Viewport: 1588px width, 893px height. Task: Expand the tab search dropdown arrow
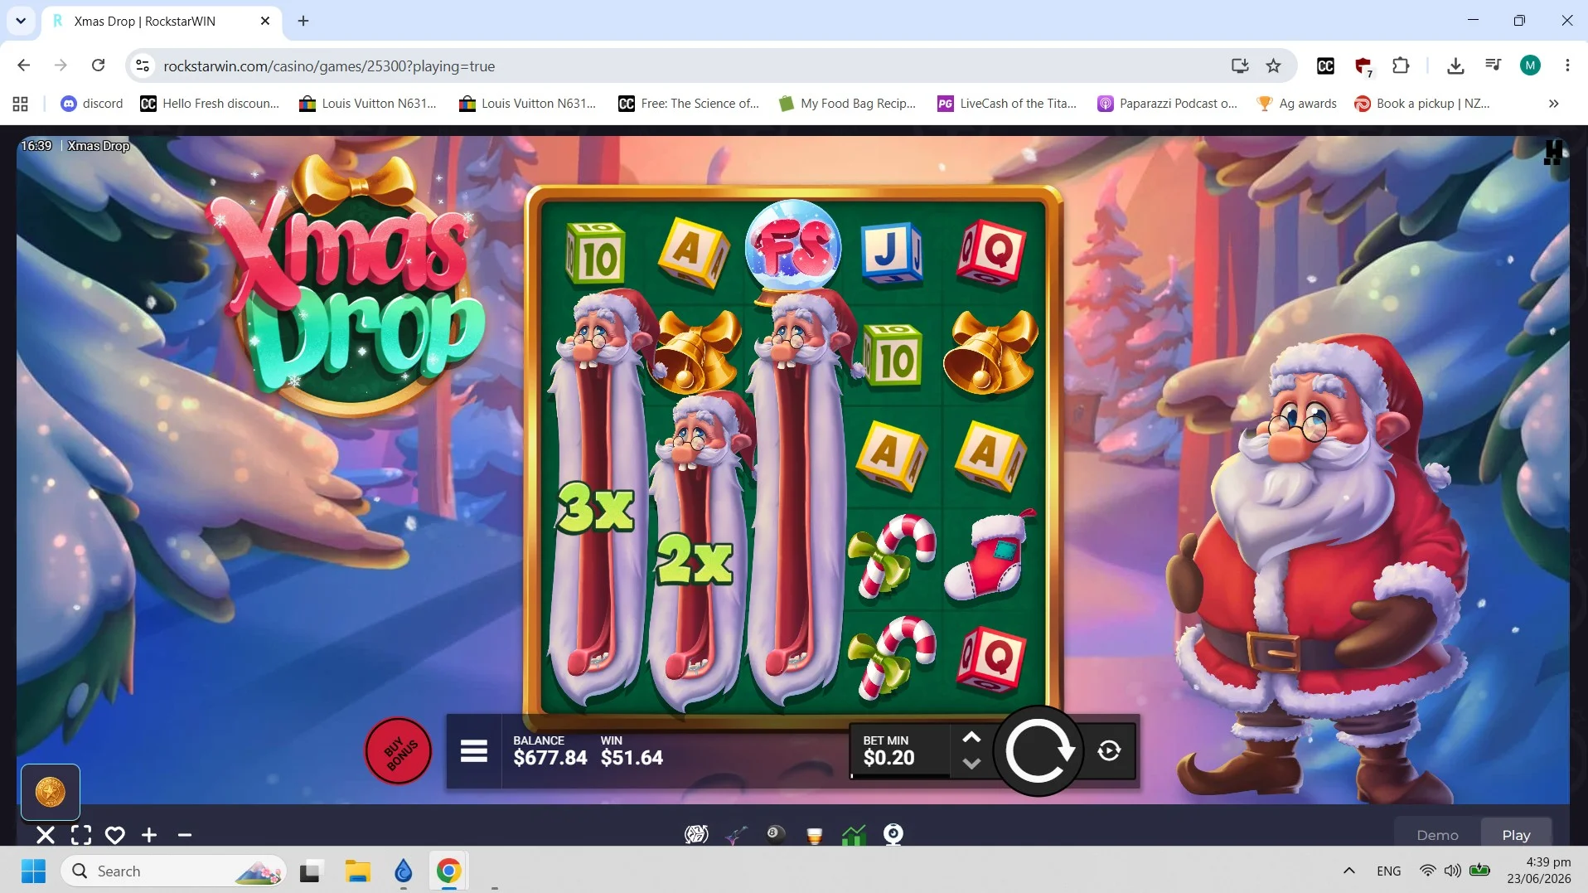coord(21,21)
